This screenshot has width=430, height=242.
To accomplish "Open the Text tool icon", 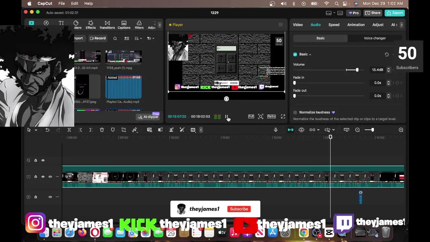I will 61,23.
